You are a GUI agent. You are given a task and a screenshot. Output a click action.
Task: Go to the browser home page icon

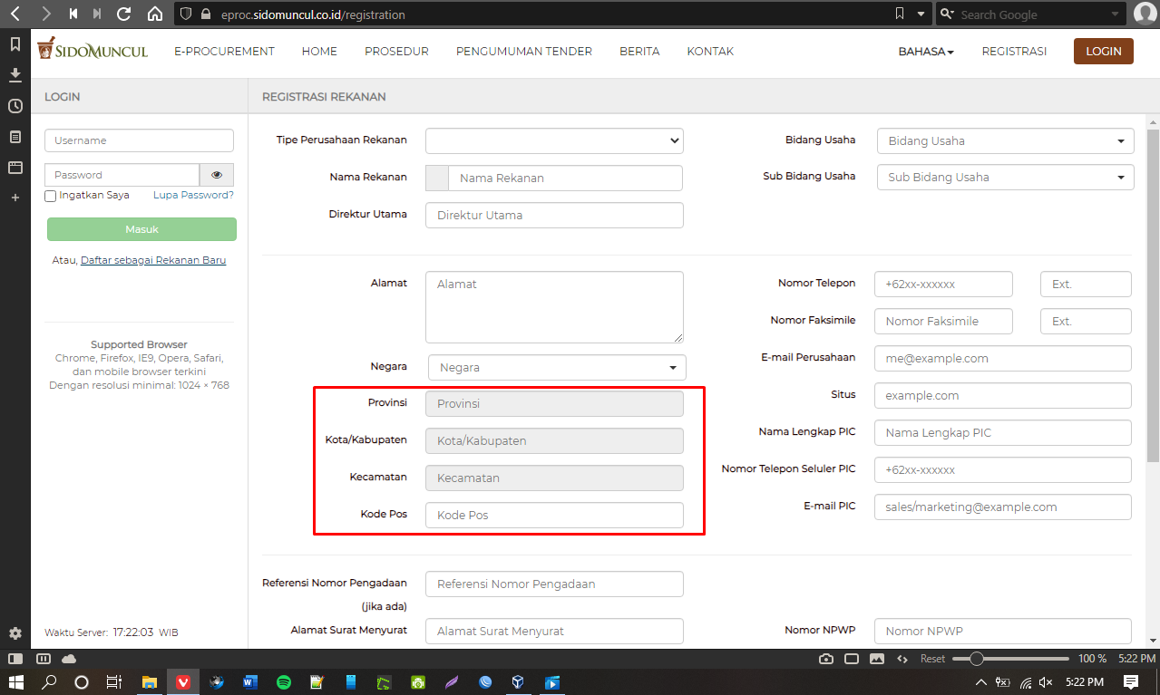coord(155,14)
